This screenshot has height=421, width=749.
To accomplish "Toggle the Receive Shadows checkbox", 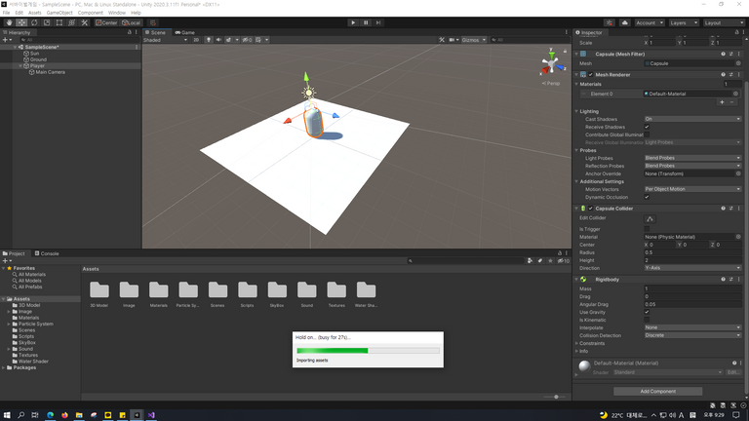I will pyautogui.click(x=647, y=127).
